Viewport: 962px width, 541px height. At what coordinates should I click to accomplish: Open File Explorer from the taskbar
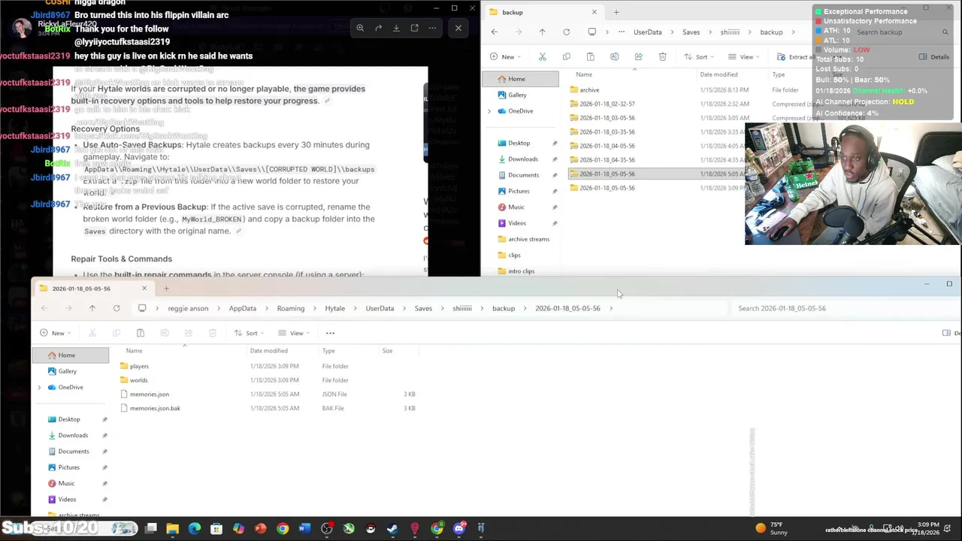(x=173, y=529)
